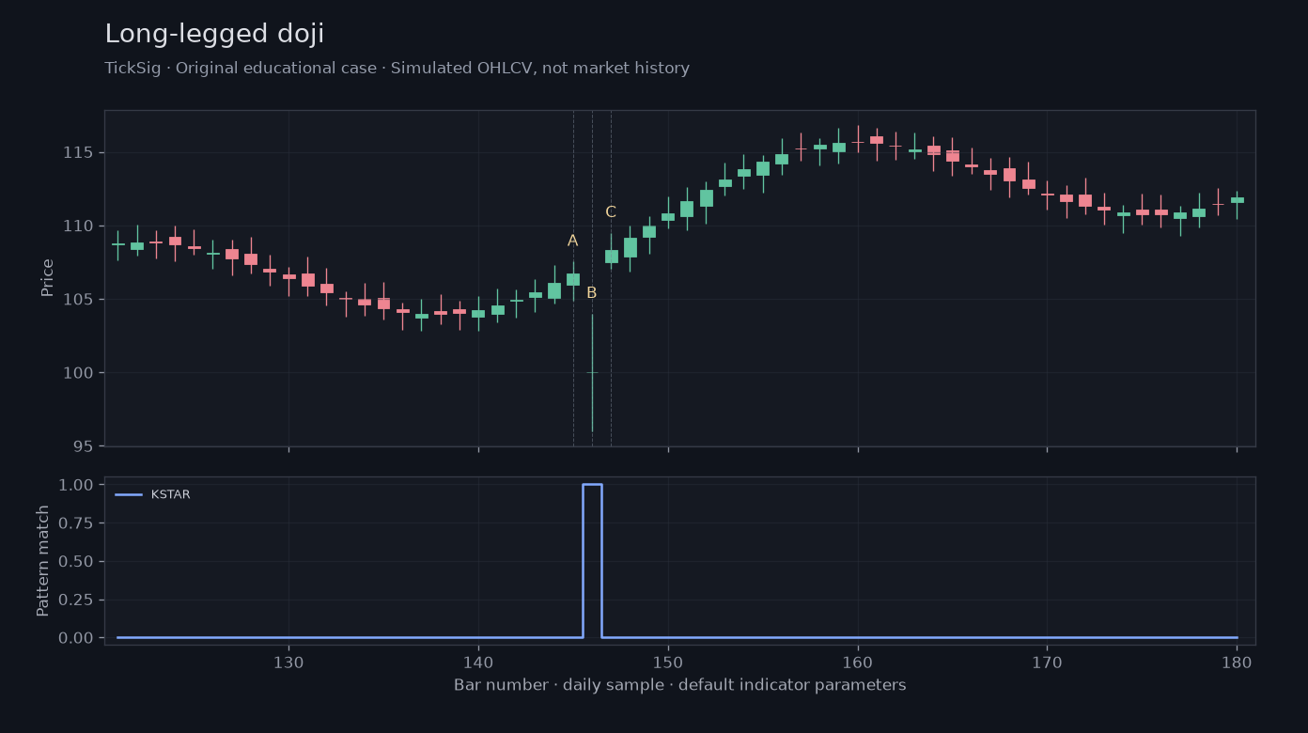Click the subtitle mentioning TickSig and simulated OHLCV

coord(397,69)
